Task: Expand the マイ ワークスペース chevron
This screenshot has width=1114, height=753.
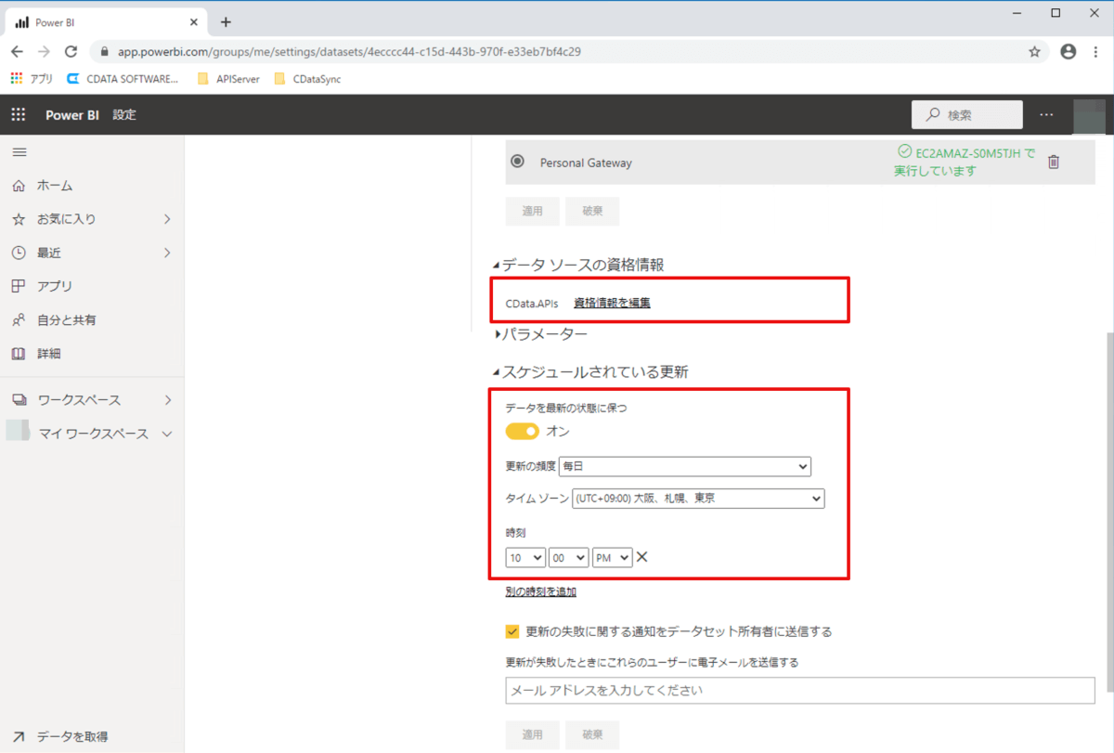Action: pos(167,434)
